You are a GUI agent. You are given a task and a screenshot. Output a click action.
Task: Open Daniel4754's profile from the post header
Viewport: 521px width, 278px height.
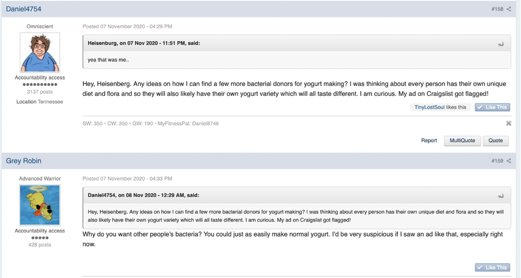tap(23, 9)
